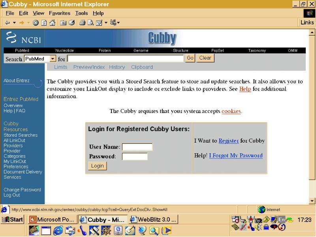Click the Login button
Image resolution: width=316 pixels, height=237 pixels.
(x=98, y=166)
